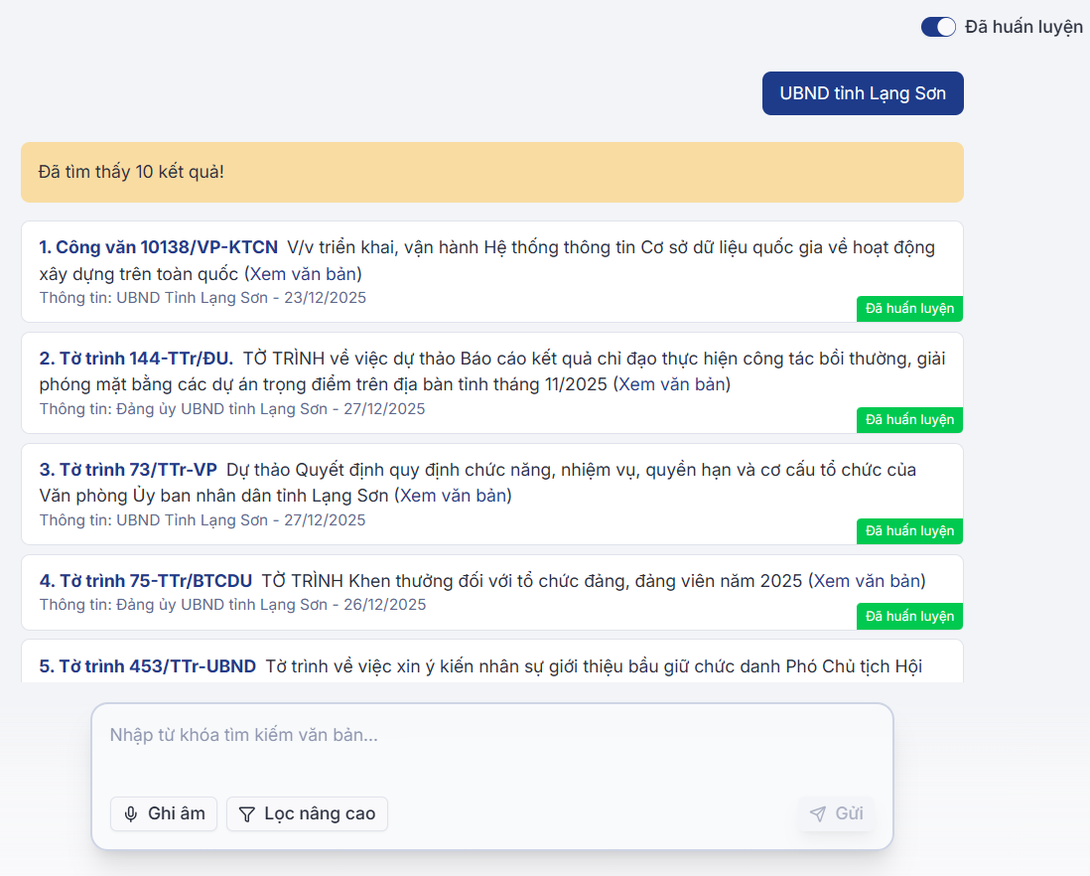Click the microphone icon for Ghi âm
Screen dimensions: 1090x876
pyautogui.click(x=131, y=814)
